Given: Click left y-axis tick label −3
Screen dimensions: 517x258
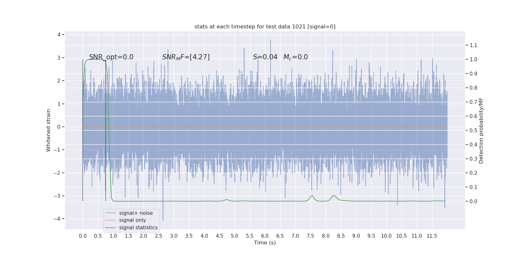Looking at the screenshot, I should coord(57,196).
